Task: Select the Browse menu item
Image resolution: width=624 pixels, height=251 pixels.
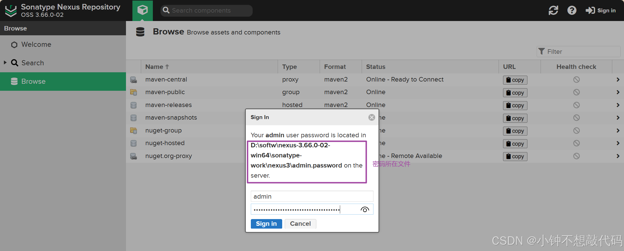Action: (x=63, y=81)
